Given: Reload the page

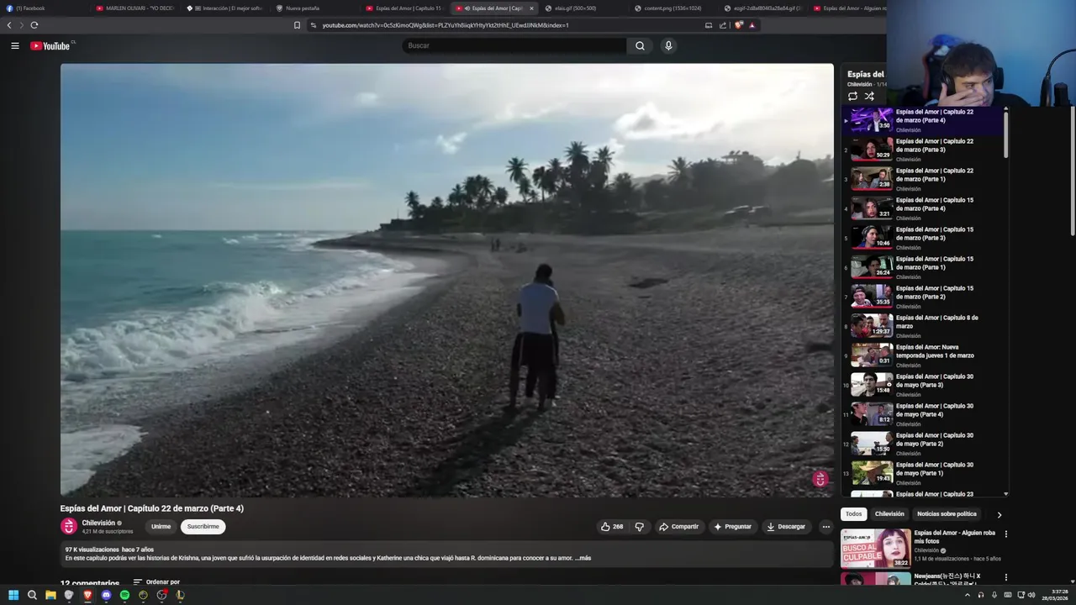Looking at the screenshot, I should [x=34, y=25].
